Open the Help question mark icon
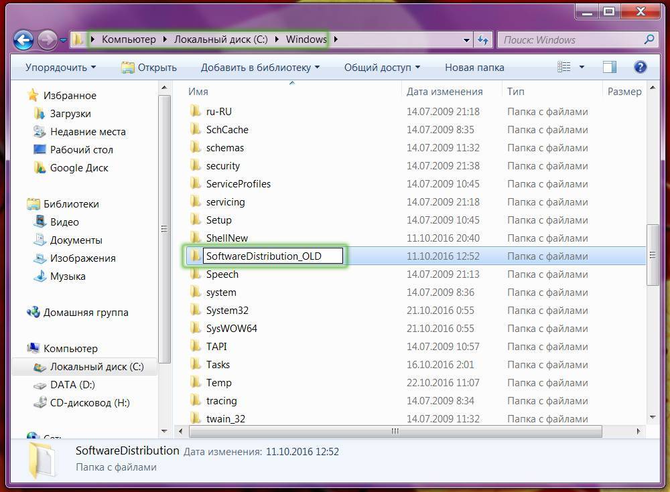The width and height of the screenshot is (670, 492). pyautogui.click(x=640, y=67)
